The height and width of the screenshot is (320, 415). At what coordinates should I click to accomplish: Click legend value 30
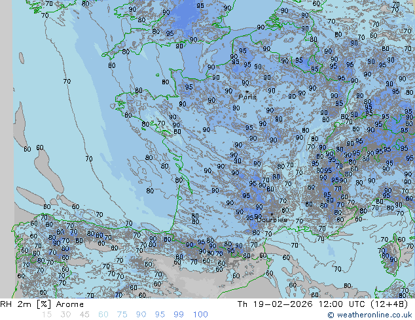tap(65, 315)
